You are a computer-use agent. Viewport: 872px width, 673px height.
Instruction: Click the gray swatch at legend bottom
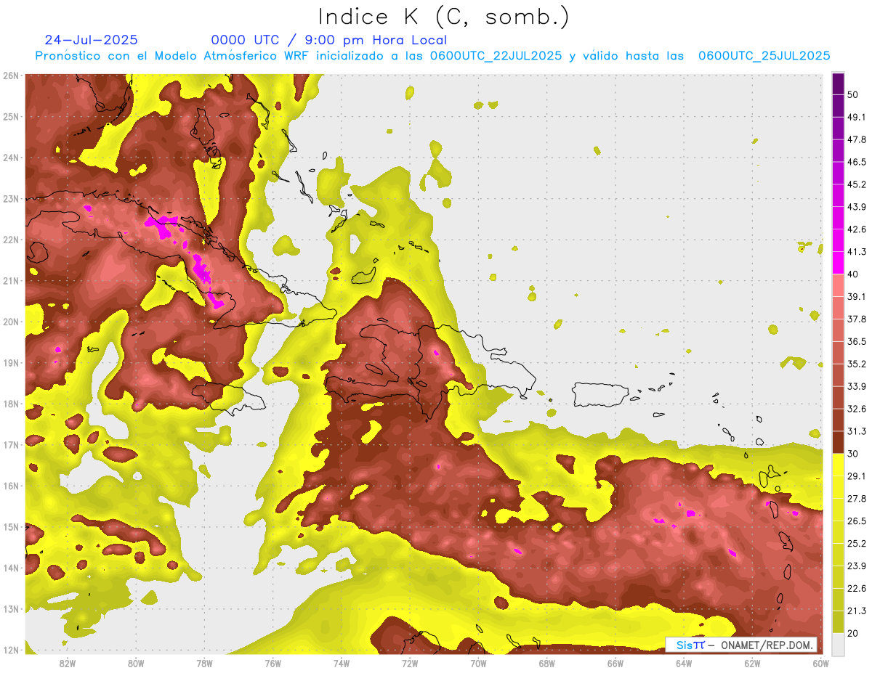pos(838,643)
